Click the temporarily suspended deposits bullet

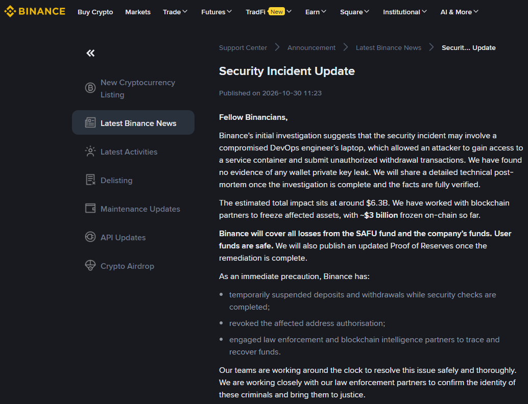pos(363,301)
